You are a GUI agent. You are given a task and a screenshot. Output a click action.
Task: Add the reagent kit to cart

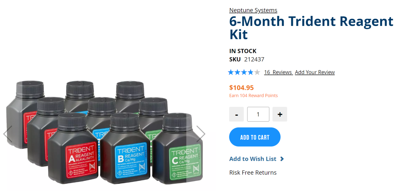point(255,137)
